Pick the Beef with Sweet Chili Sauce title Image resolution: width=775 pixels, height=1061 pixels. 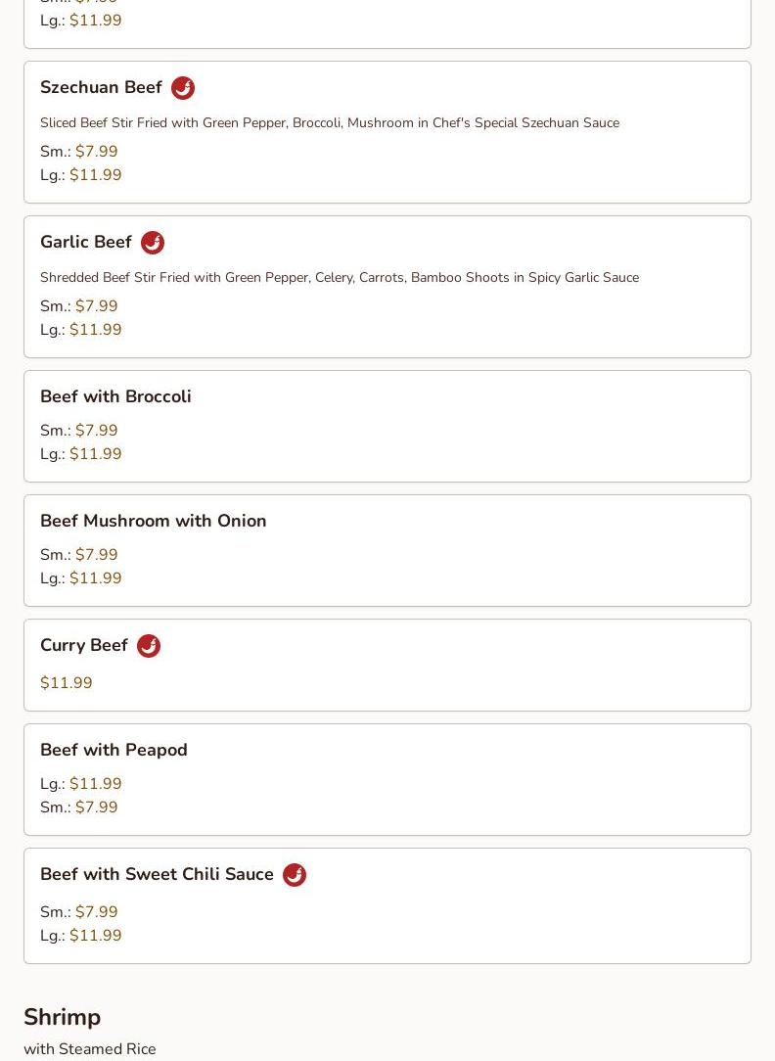(x=157, y=874)
